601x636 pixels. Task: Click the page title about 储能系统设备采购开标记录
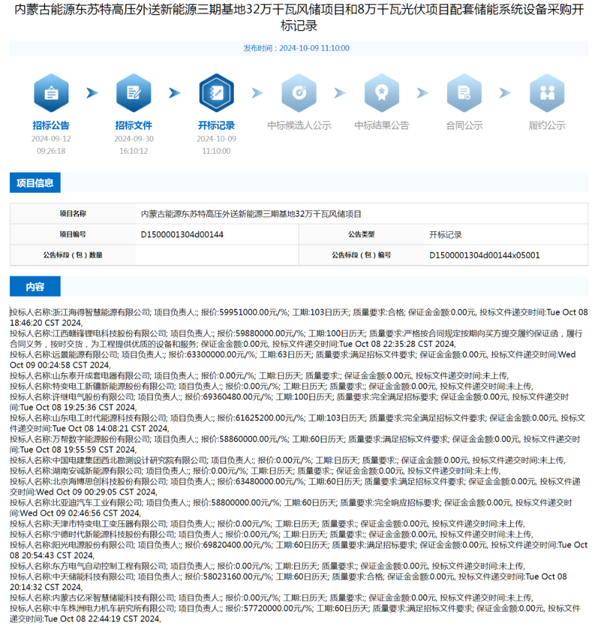pyautogui.click(x=299, y=17)
